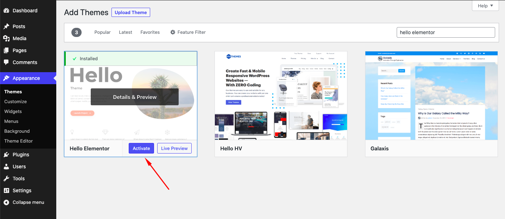Viewport: 505px width, 219px height.
Task: Click the Plugins plug icon
Action: coord(6,155)
